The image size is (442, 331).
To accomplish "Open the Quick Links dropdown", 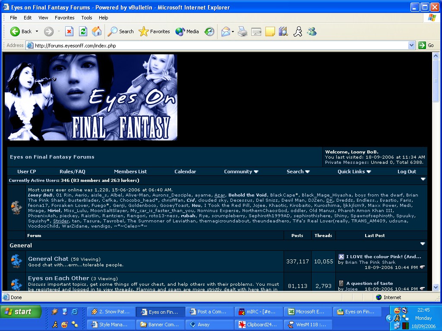I will [x=354, y=172].
